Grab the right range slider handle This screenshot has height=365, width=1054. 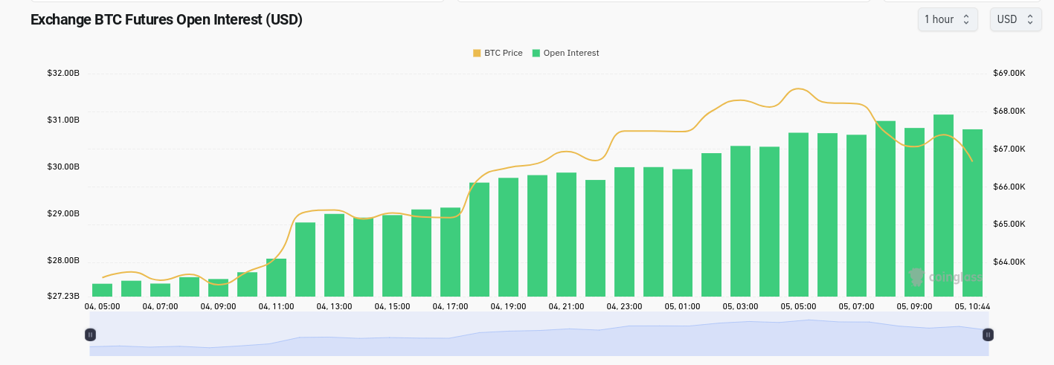click(988, 335)
